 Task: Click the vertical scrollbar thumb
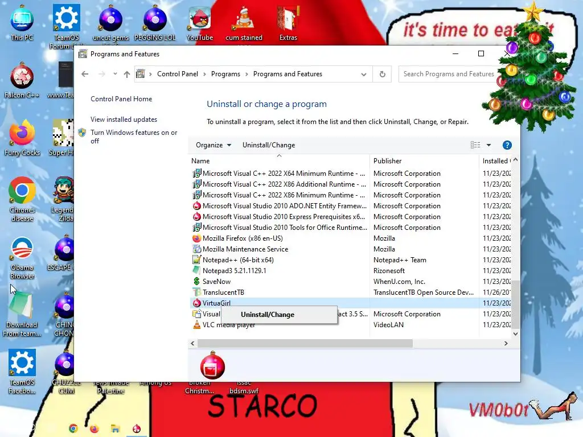[515, 304]
